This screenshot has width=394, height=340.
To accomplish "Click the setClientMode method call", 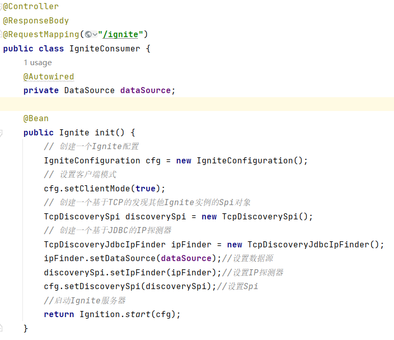I will pyautogui.click(x=97, y=188).
